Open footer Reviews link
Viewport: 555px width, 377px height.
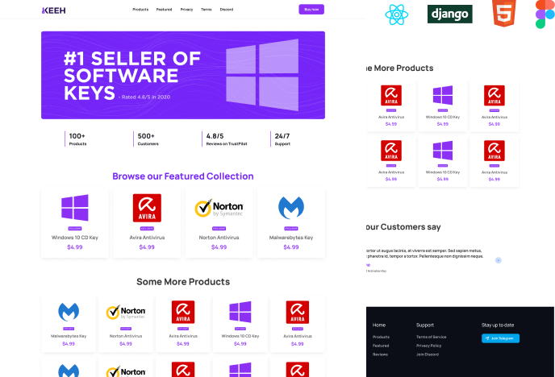[380, 354]
